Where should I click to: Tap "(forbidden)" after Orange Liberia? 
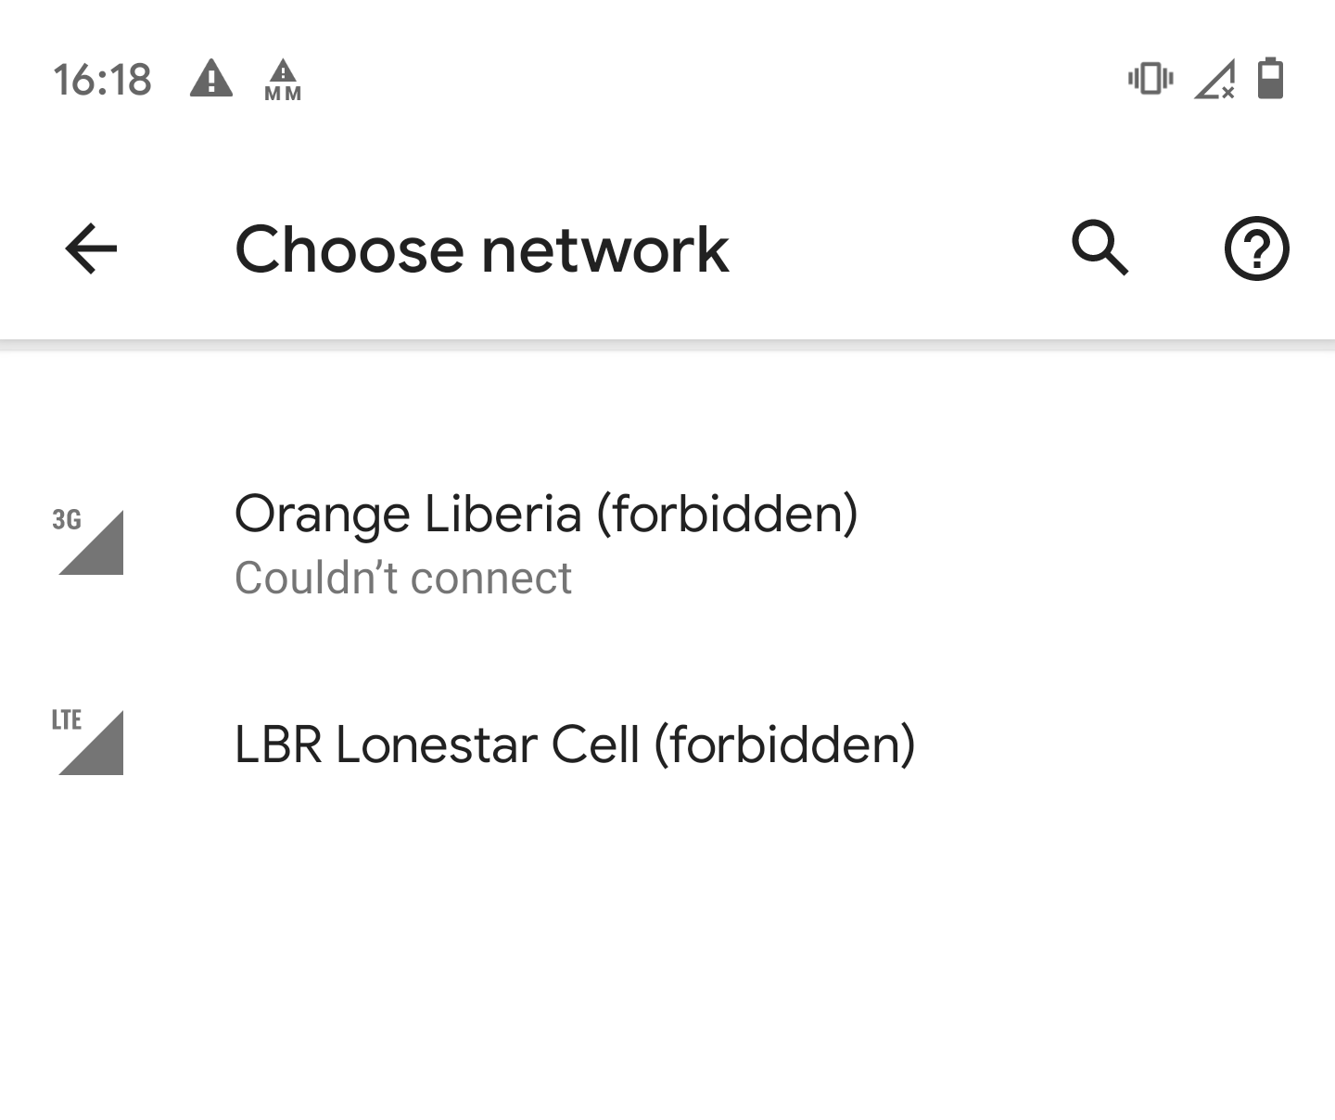point(727,514)
